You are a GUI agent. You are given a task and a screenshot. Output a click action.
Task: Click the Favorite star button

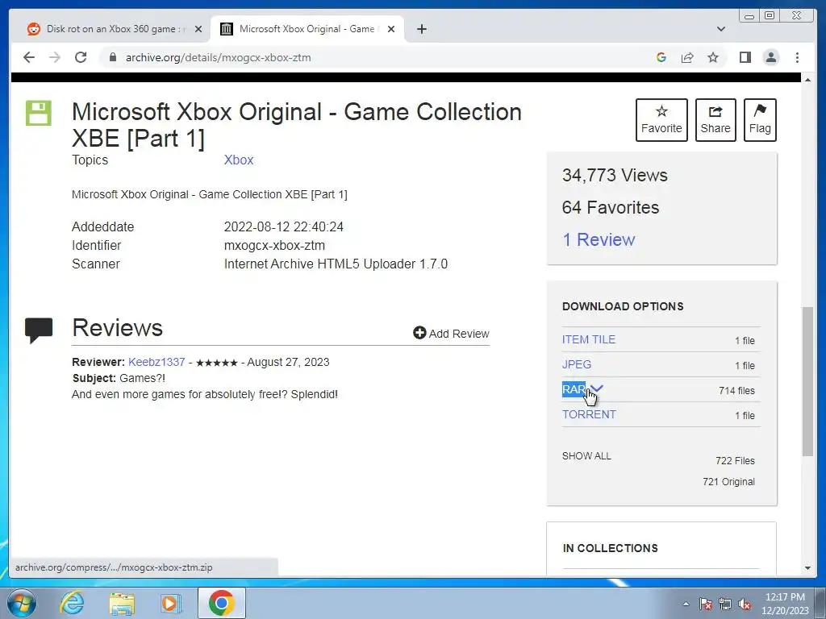tap(661, 120)
